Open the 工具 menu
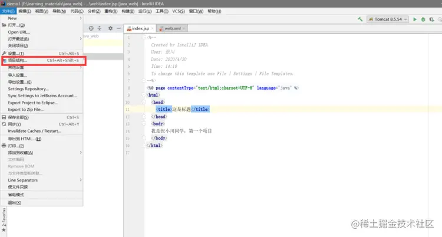Image resolution: width=442 pixels, height=237 pixels. (x=162, y=11)
